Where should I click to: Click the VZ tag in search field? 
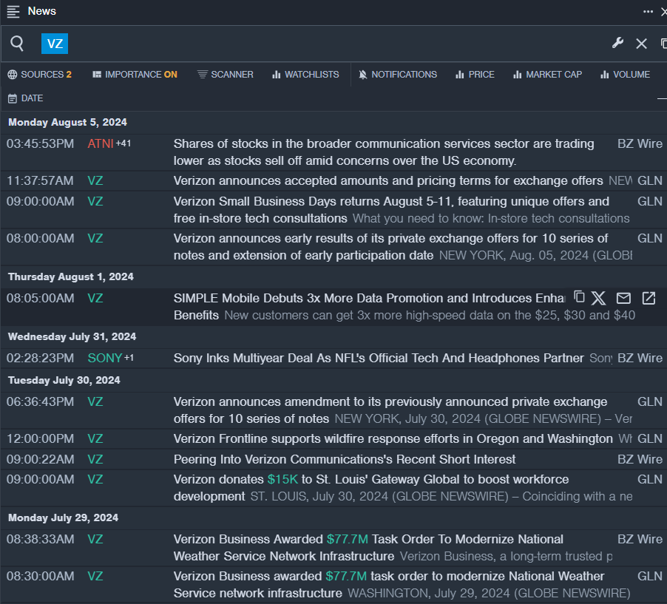pos(55,44)
